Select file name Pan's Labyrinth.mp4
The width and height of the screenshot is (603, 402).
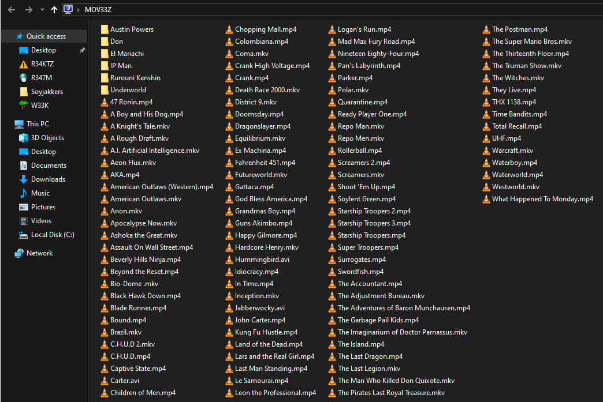369,66
